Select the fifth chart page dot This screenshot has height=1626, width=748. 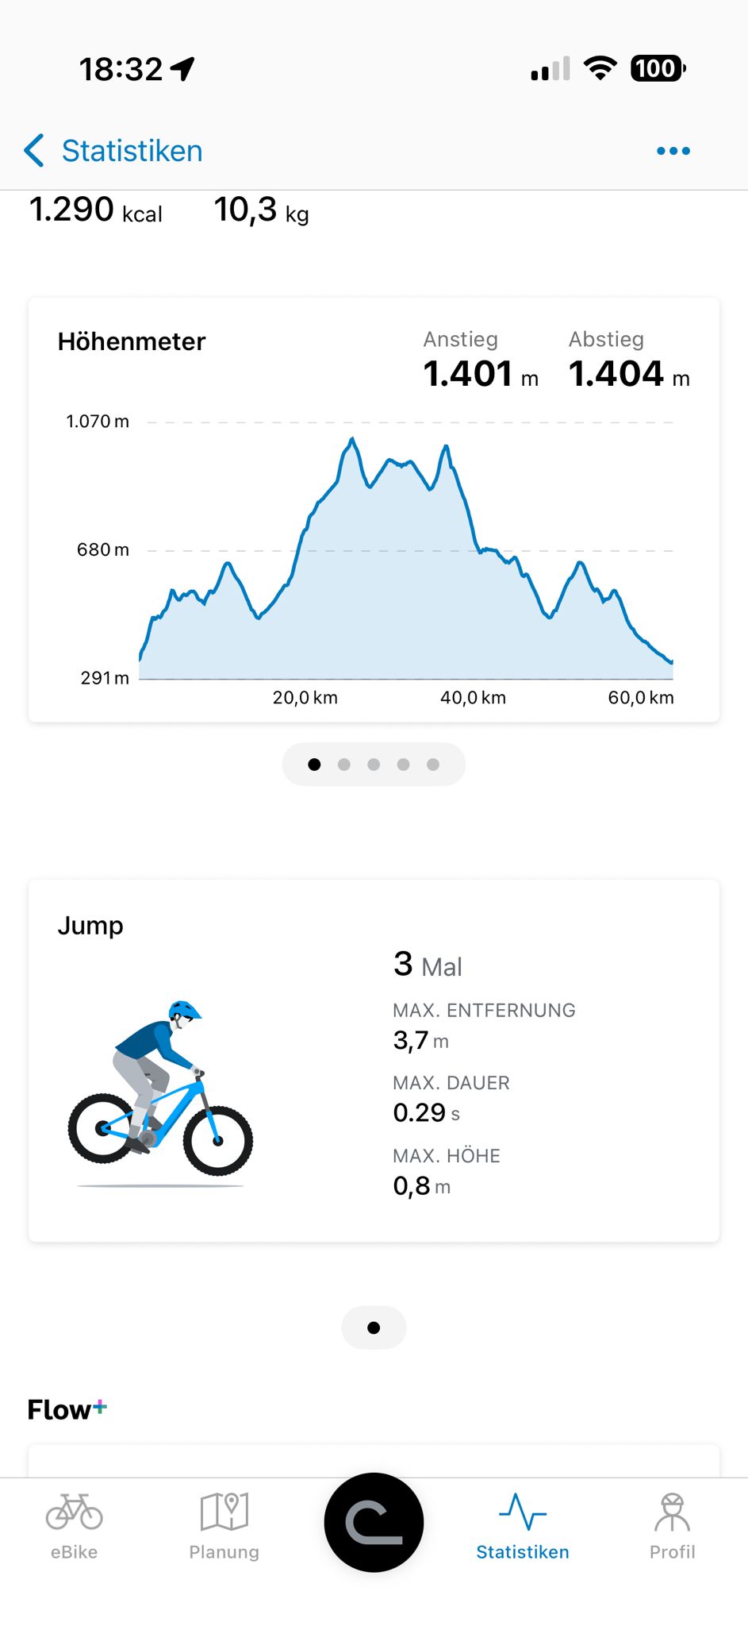[433, 765]
